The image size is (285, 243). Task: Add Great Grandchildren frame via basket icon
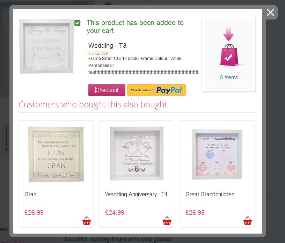click(248, 221)
